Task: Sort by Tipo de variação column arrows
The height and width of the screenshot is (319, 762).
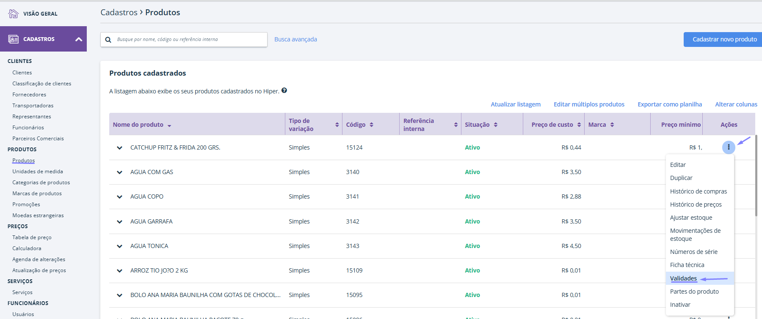Action: click(x=337, y=125)
